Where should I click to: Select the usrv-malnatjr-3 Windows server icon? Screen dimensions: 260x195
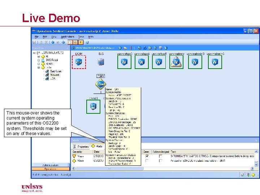(195, 62)
